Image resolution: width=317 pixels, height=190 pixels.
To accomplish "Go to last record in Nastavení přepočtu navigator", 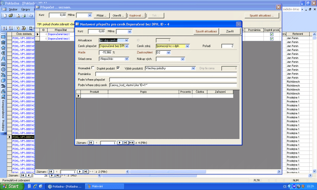I will [125, 142].
